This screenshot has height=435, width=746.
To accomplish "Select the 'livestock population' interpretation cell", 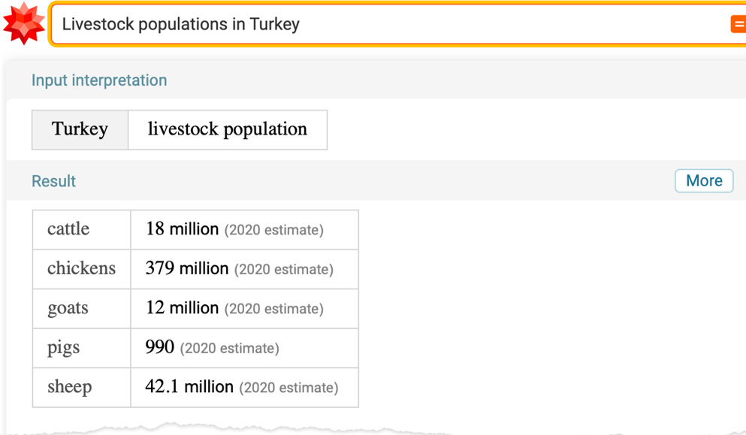I will click(x=228, y=130).
